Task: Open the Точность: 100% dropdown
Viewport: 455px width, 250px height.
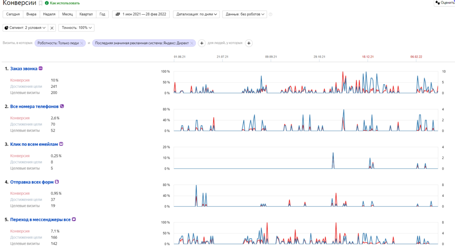Action: pyautogui.click(x=76, y=28)
